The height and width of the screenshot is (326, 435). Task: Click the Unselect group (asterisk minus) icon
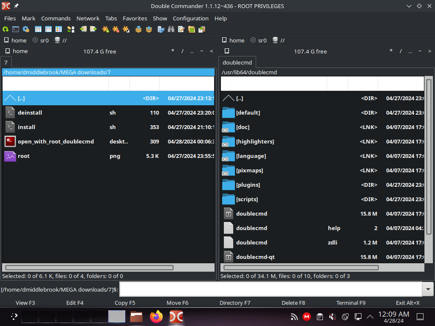coord(116,29)
